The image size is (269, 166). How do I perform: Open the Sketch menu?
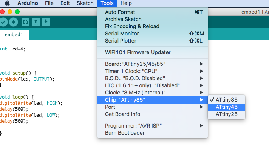pos(85,3)
